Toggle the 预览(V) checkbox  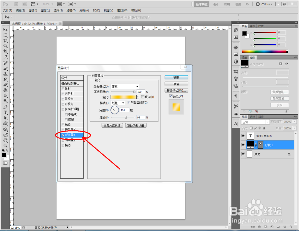(171, 96)
